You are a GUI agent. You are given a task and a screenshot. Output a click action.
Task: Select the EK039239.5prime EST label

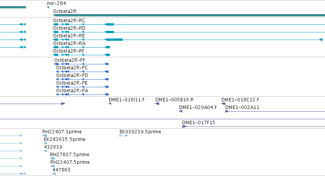pyautogui.click(x=140, y=132)
